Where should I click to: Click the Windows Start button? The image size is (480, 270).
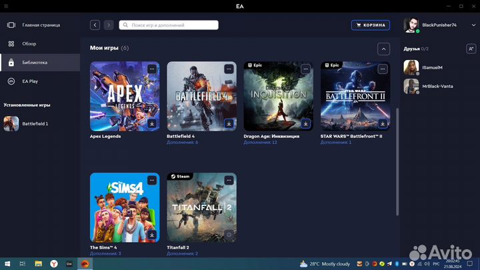coord(6,264)
